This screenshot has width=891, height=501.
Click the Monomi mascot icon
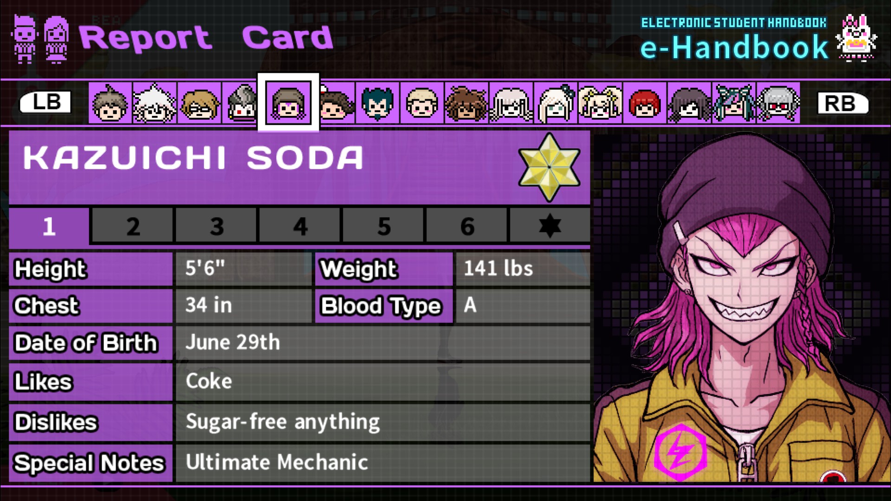[857, 38]
